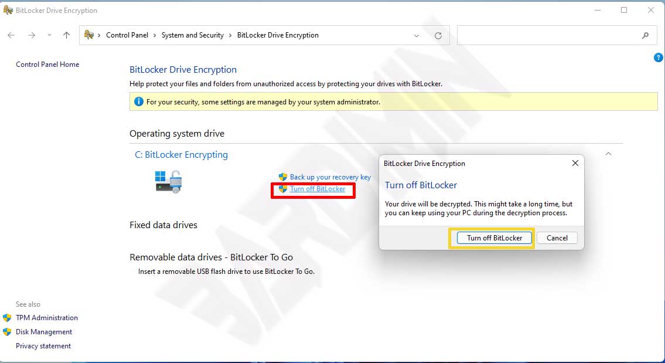
Task: Go up one level with Up arrow
Action: click(66, 35)
